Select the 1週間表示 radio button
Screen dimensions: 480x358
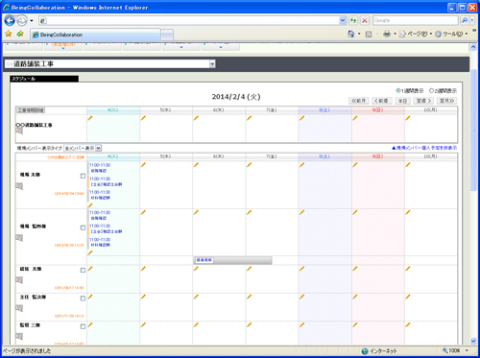tap(398, 90)
